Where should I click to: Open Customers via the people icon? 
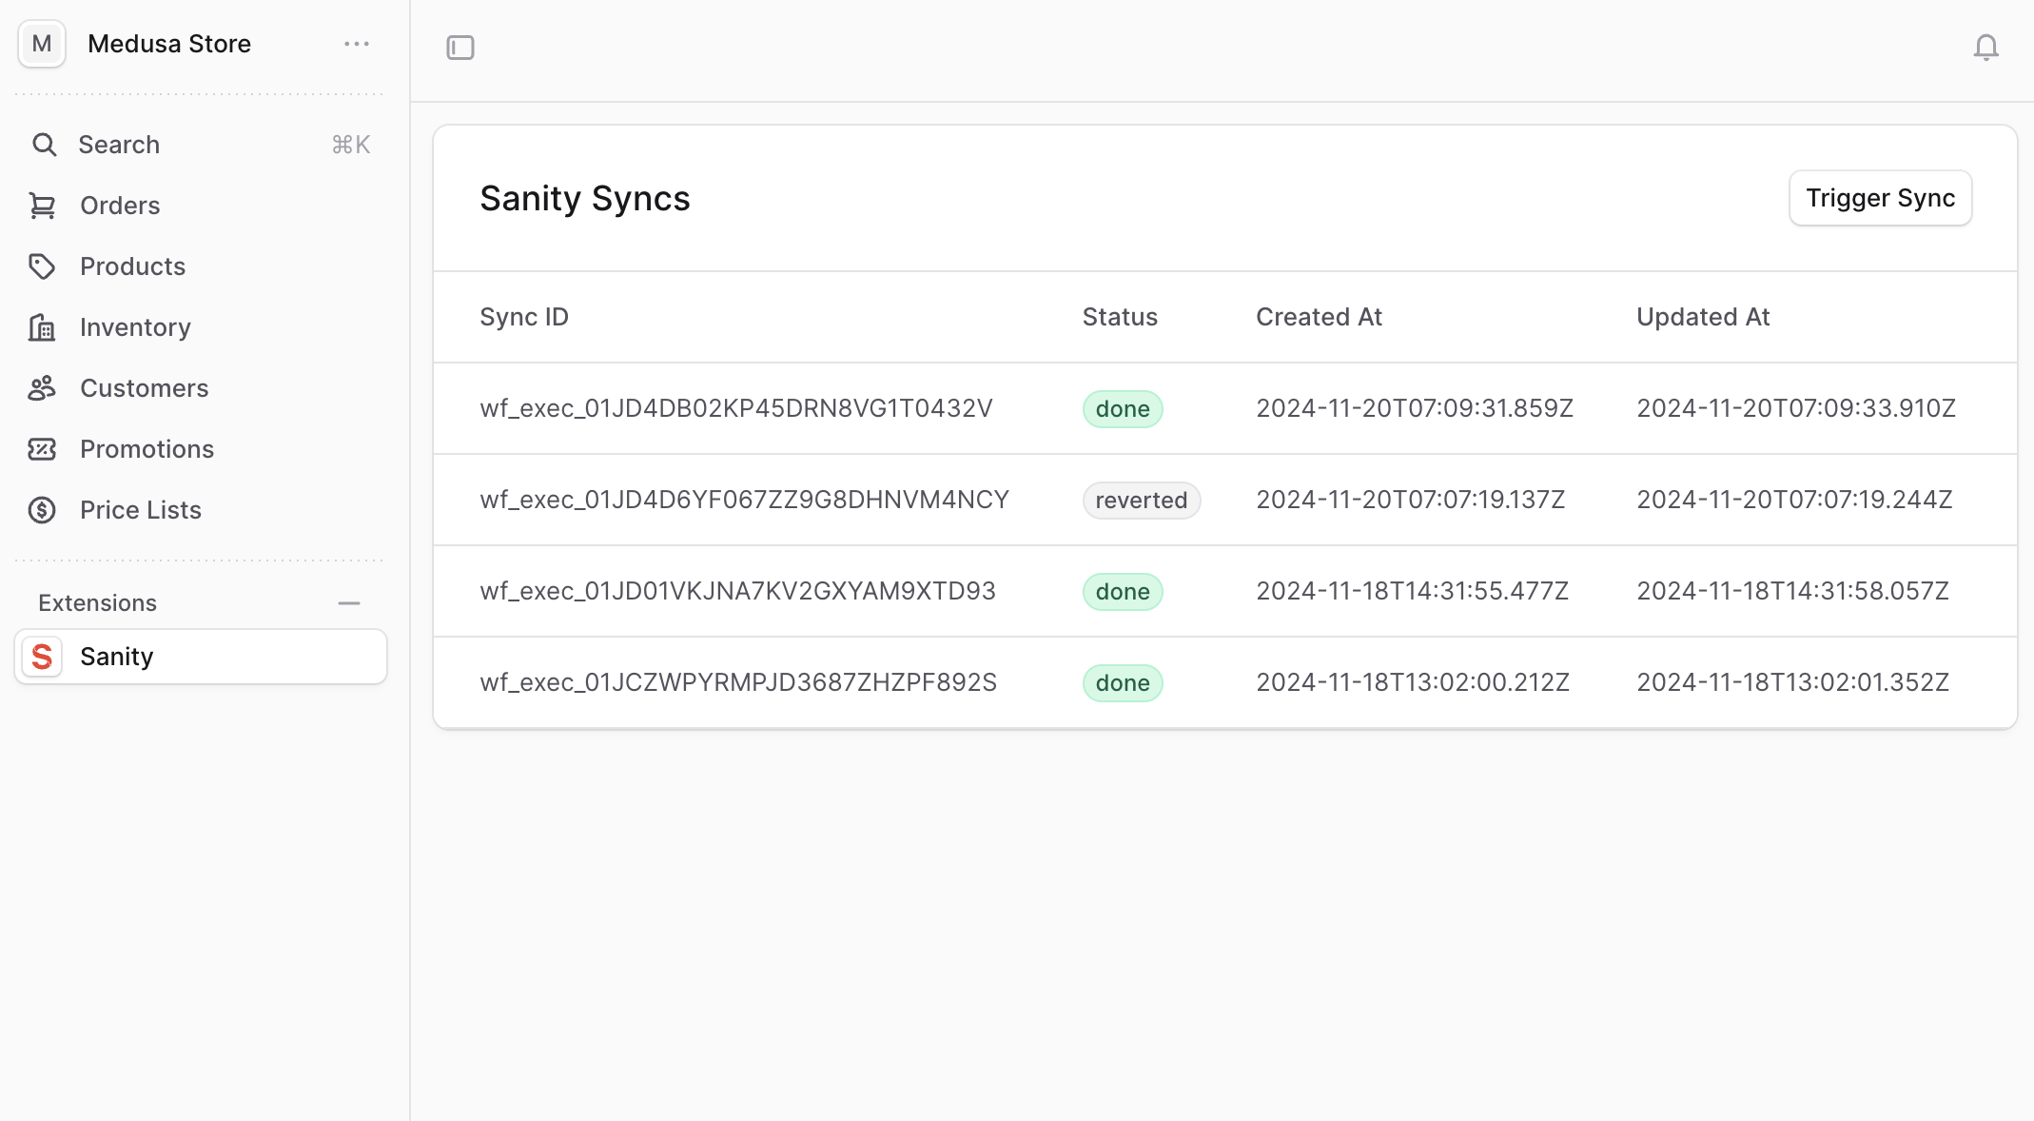[x=44, y=388]
